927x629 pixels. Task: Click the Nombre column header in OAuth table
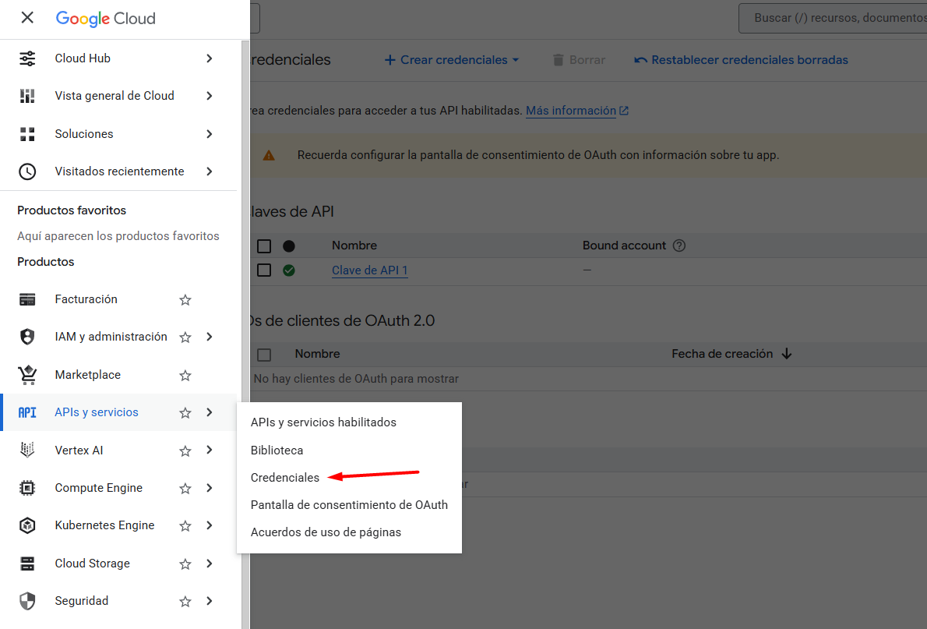pyautogui.click(x=318, y=354)
